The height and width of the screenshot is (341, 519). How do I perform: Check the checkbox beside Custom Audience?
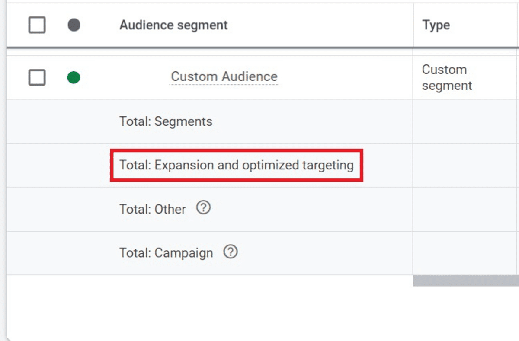(x=36, y=76)
